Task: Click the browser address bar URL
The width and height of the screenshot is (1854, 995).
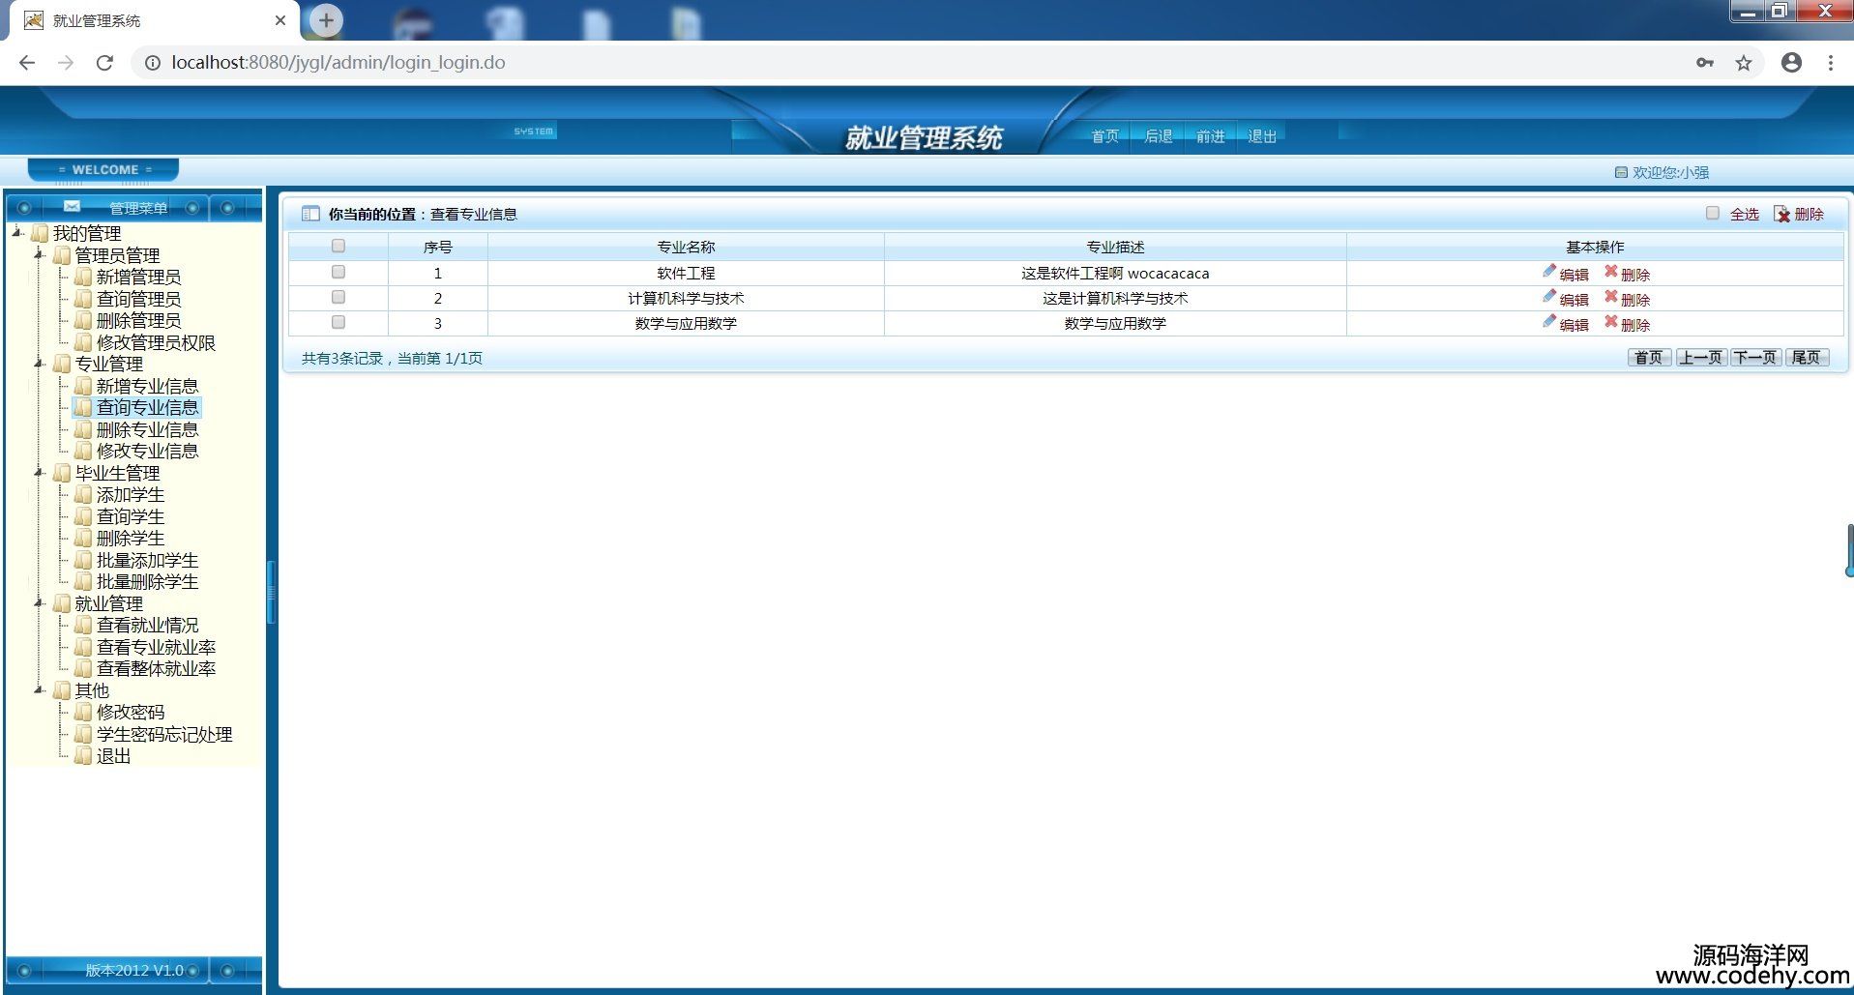Action: click(338, 63)
